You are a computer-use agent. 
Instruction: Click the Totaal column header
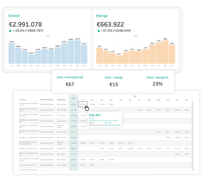point(74,98)
